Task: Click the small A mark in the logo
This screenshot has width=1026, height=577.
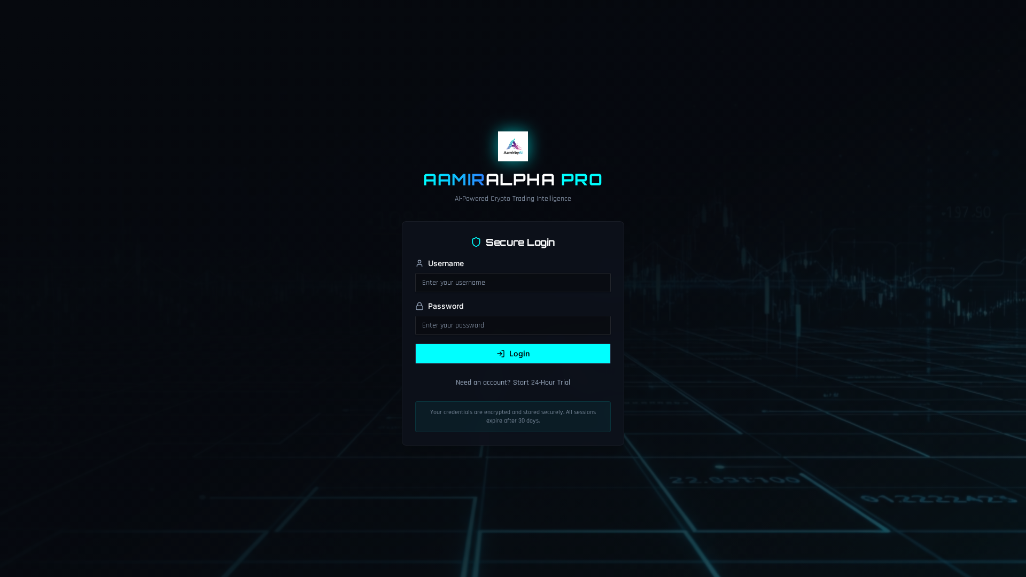Action: click(x=513, y=143)
